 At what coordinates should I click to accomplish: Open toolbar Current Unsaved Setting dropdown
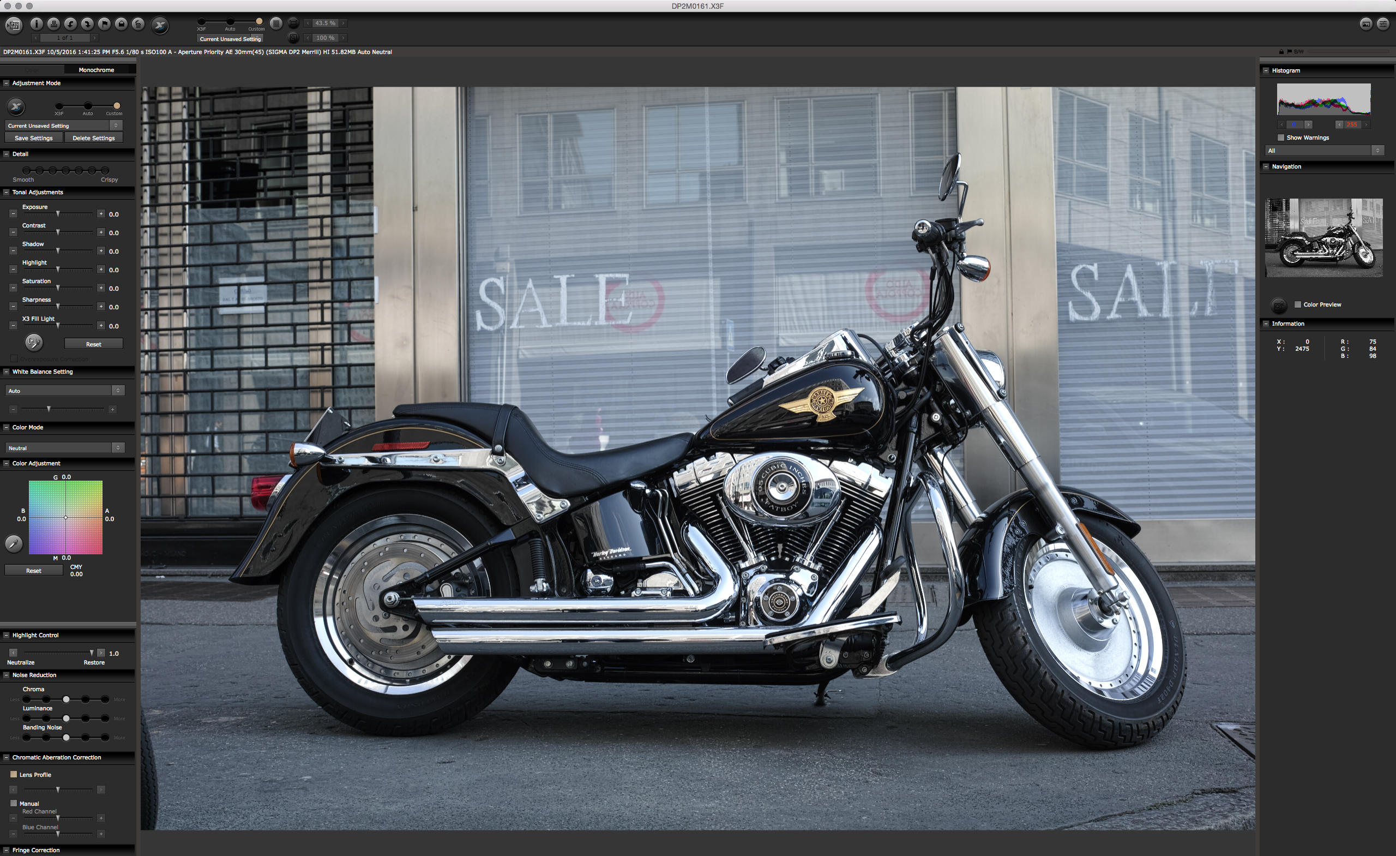click(x=230, y=39)
